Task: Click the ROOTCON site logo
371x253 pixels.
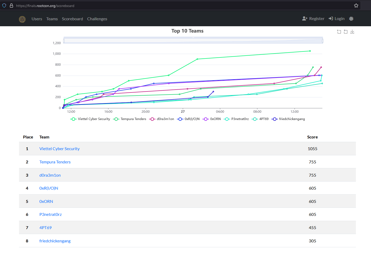Action: 22,19
